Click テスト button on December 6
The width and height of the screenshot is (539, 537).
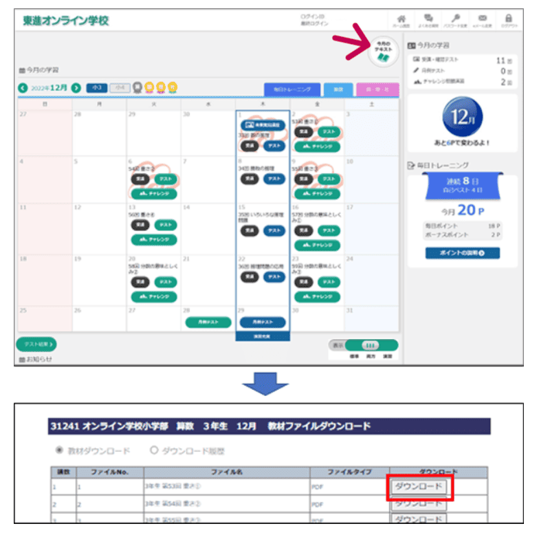165,179
